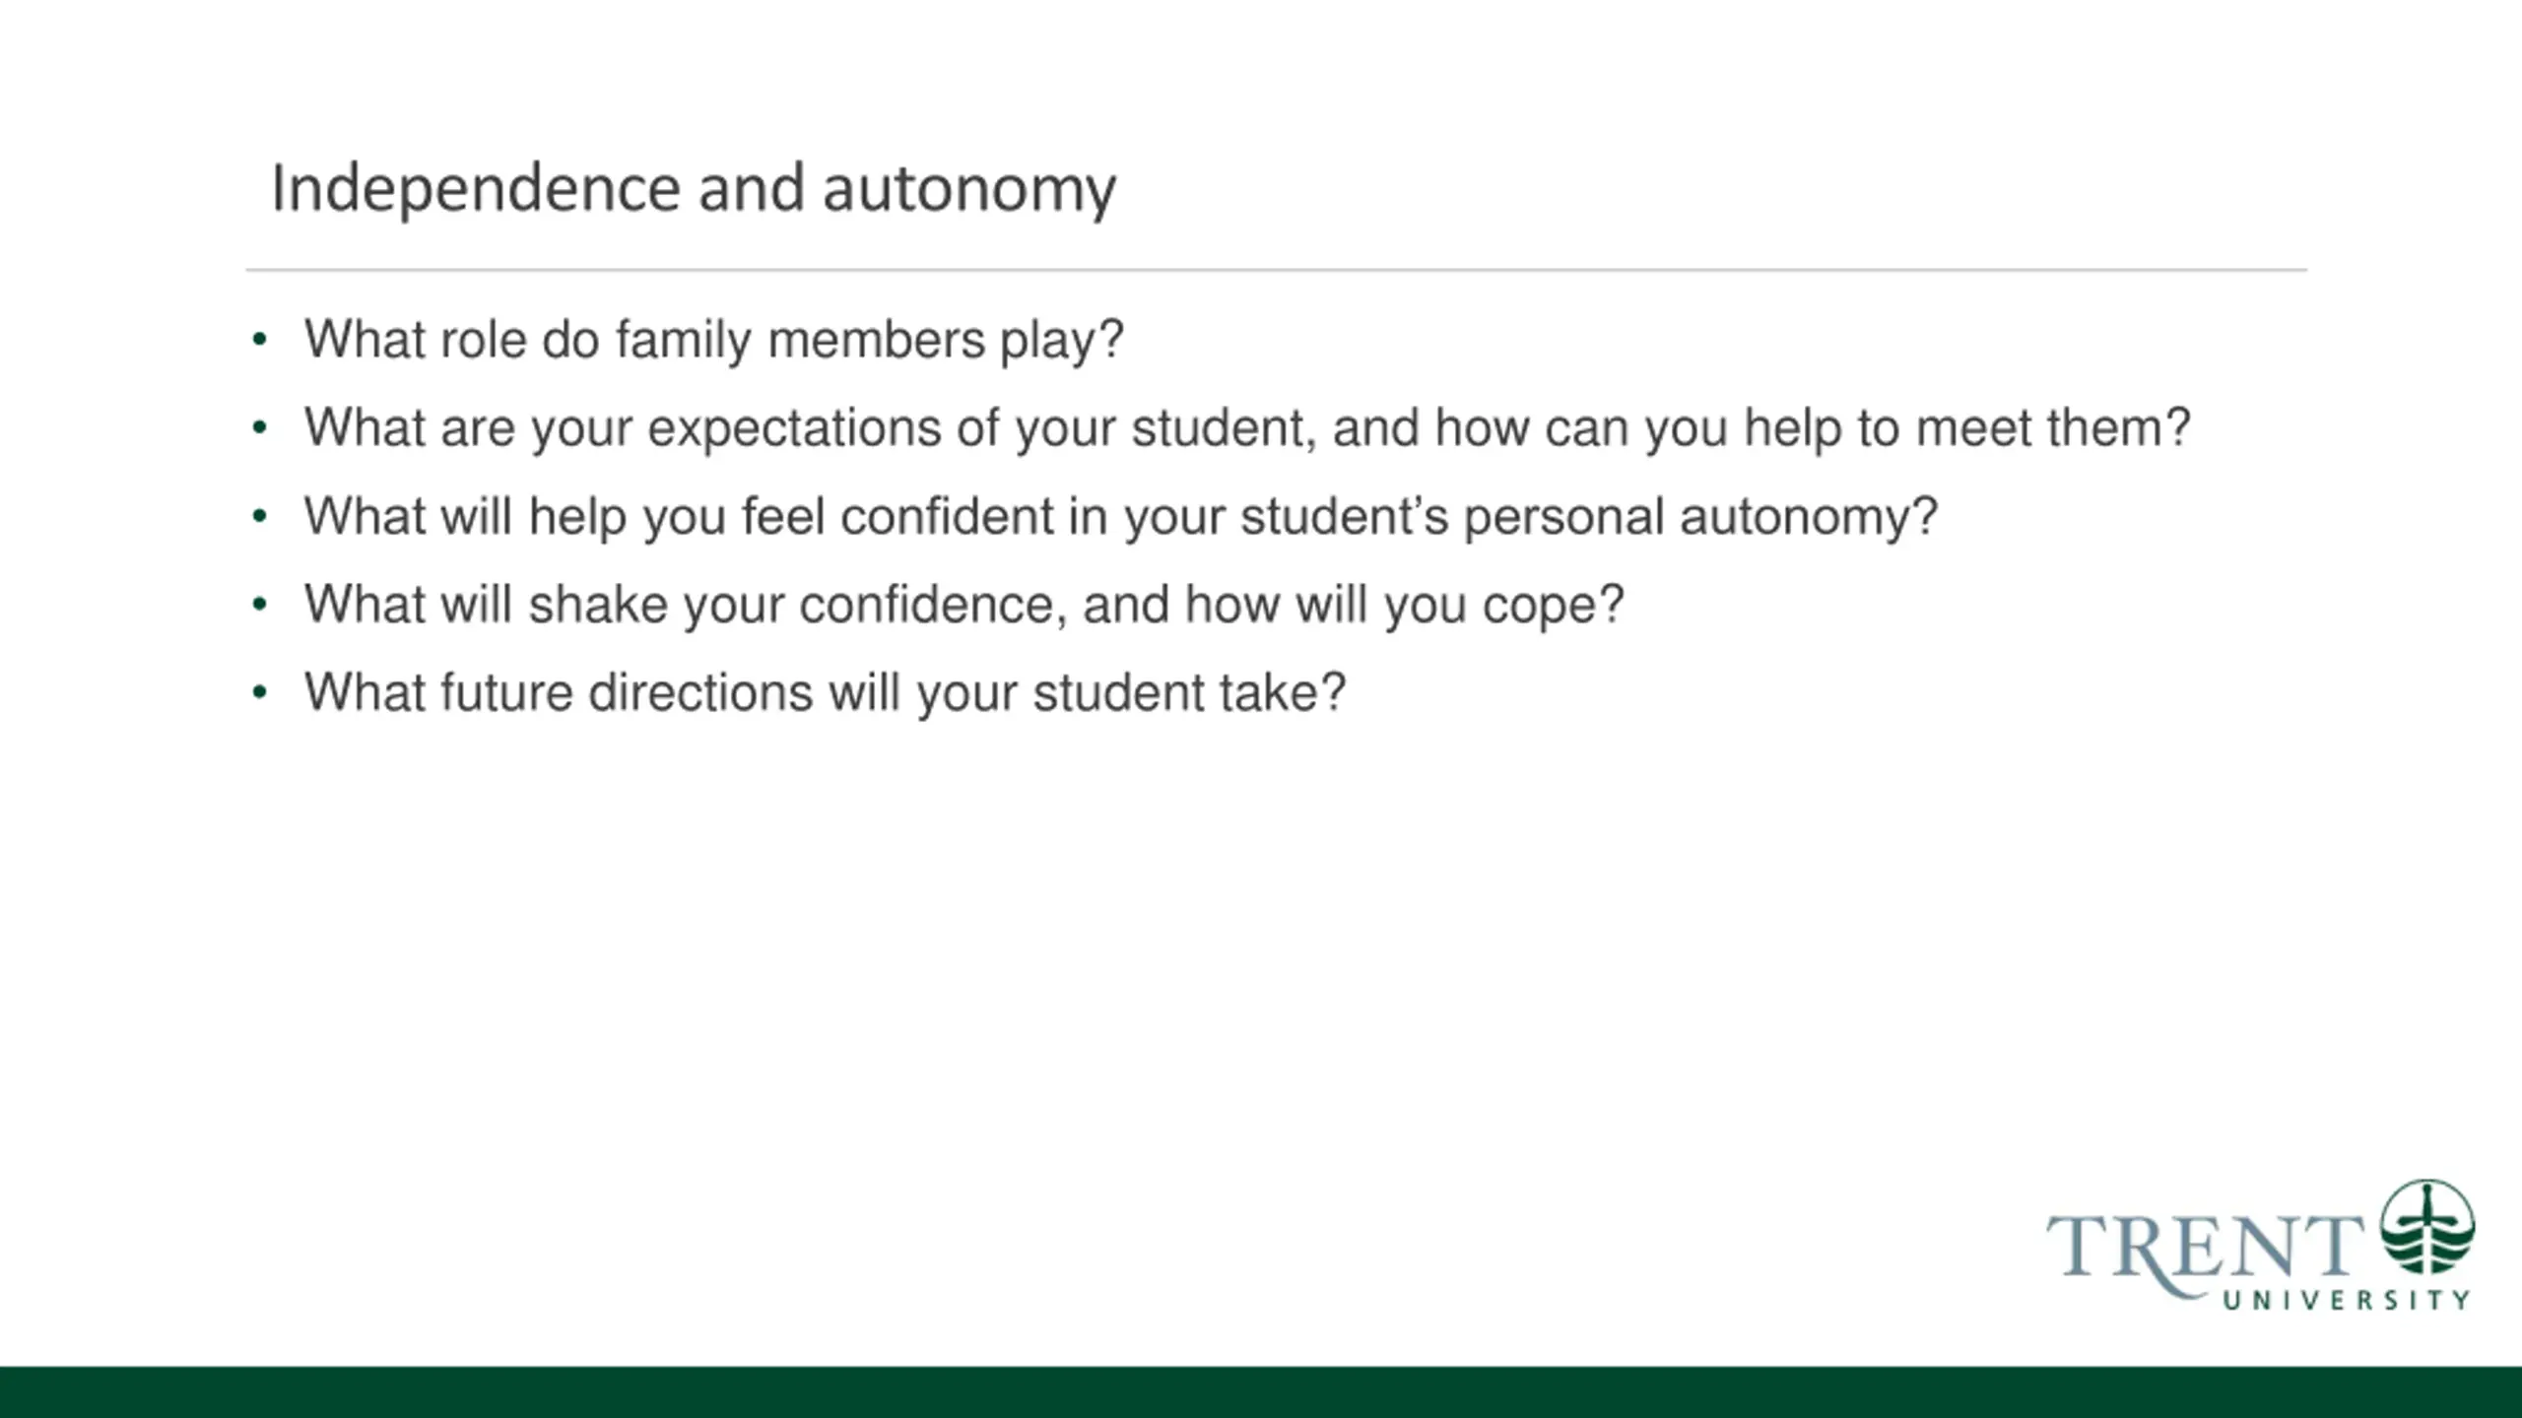
Task: Click the line about expectations of your student
Action: point(1247,429)
